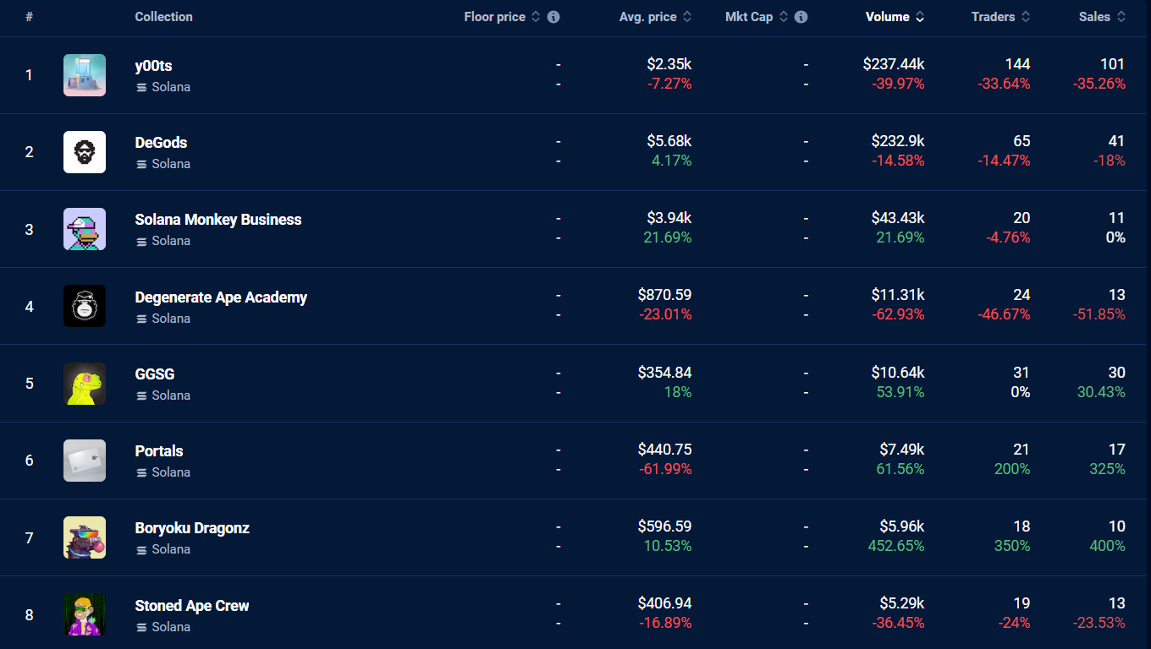Open the Boryoku Dragonz collection link

pos(192,528)
